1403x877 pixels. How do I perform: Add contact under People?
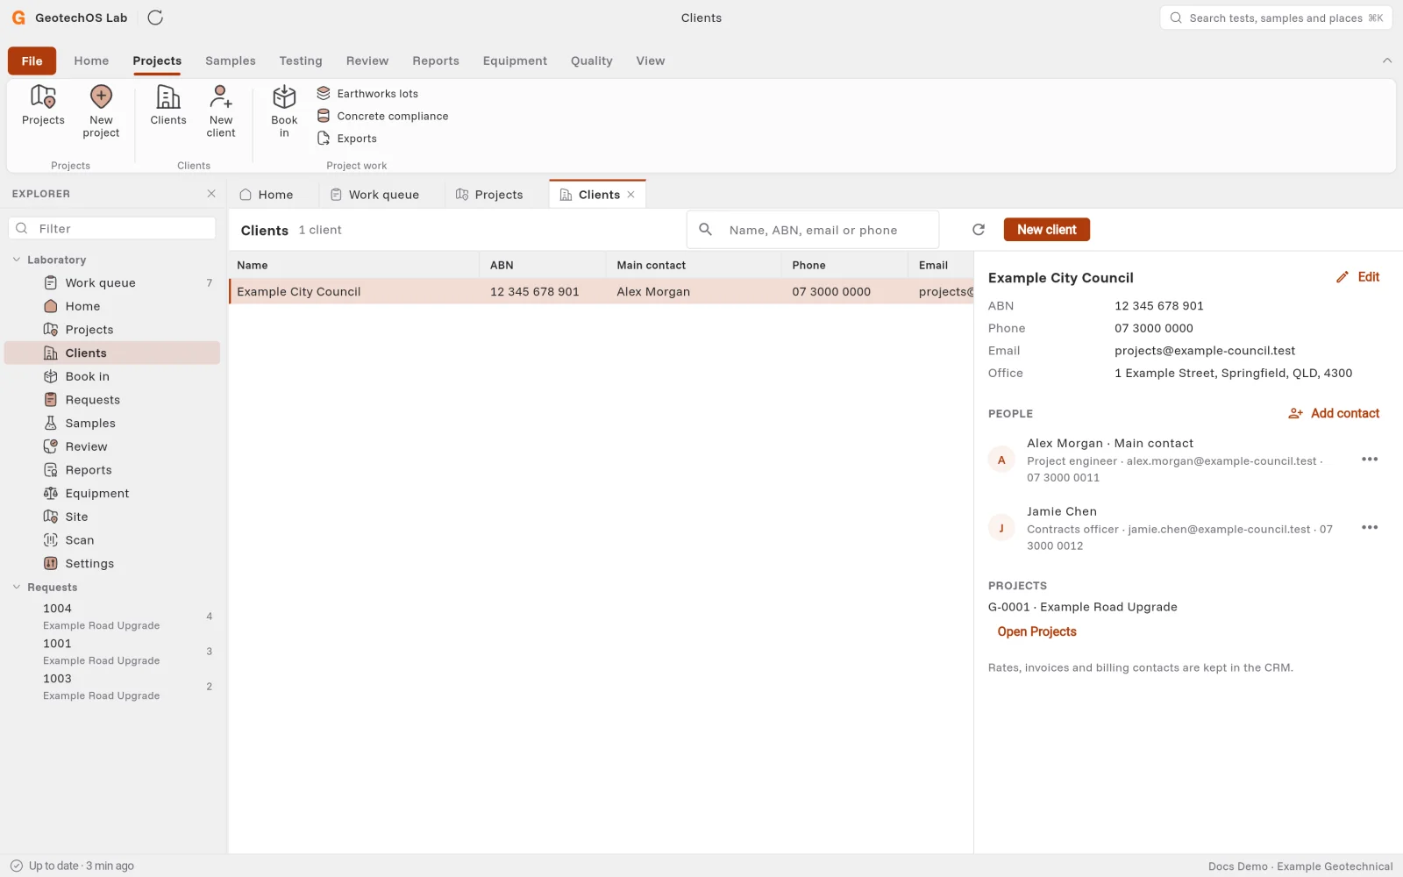coord(1334,413)
